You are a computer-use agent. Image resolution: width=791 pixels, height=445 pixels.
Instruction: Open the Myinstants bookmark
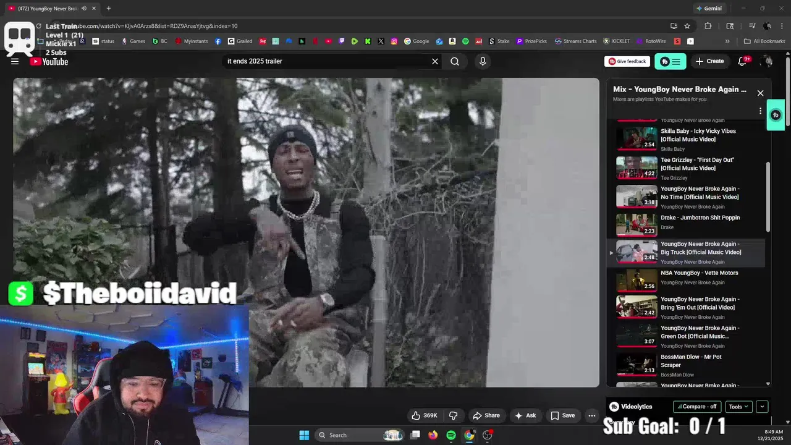point(192,41)
